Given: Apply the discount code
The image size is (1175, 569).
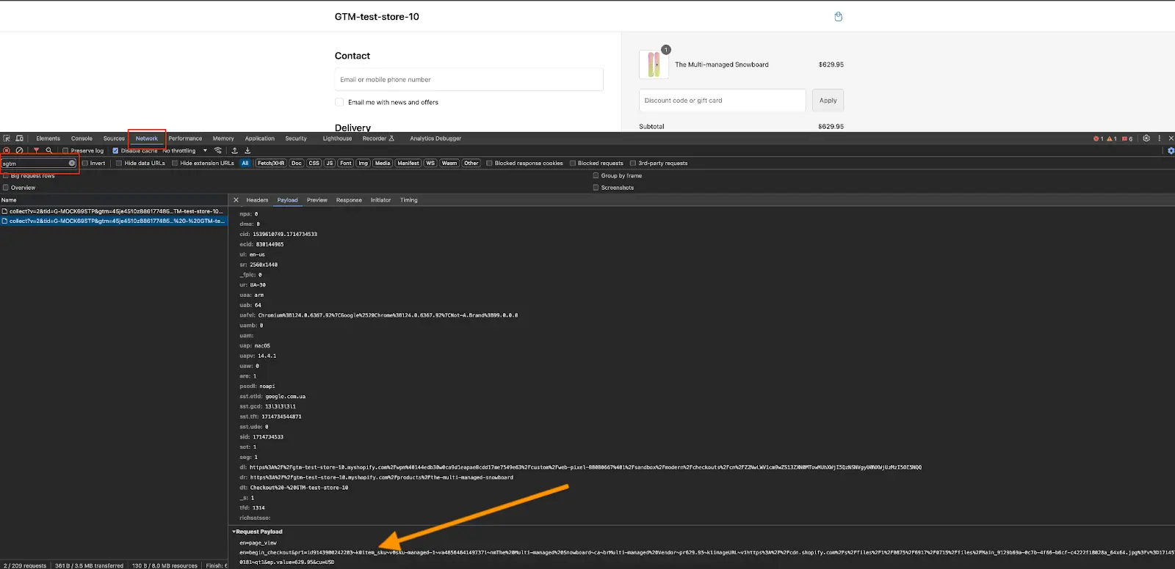Looking at the screenshot, I should point(828,100).
